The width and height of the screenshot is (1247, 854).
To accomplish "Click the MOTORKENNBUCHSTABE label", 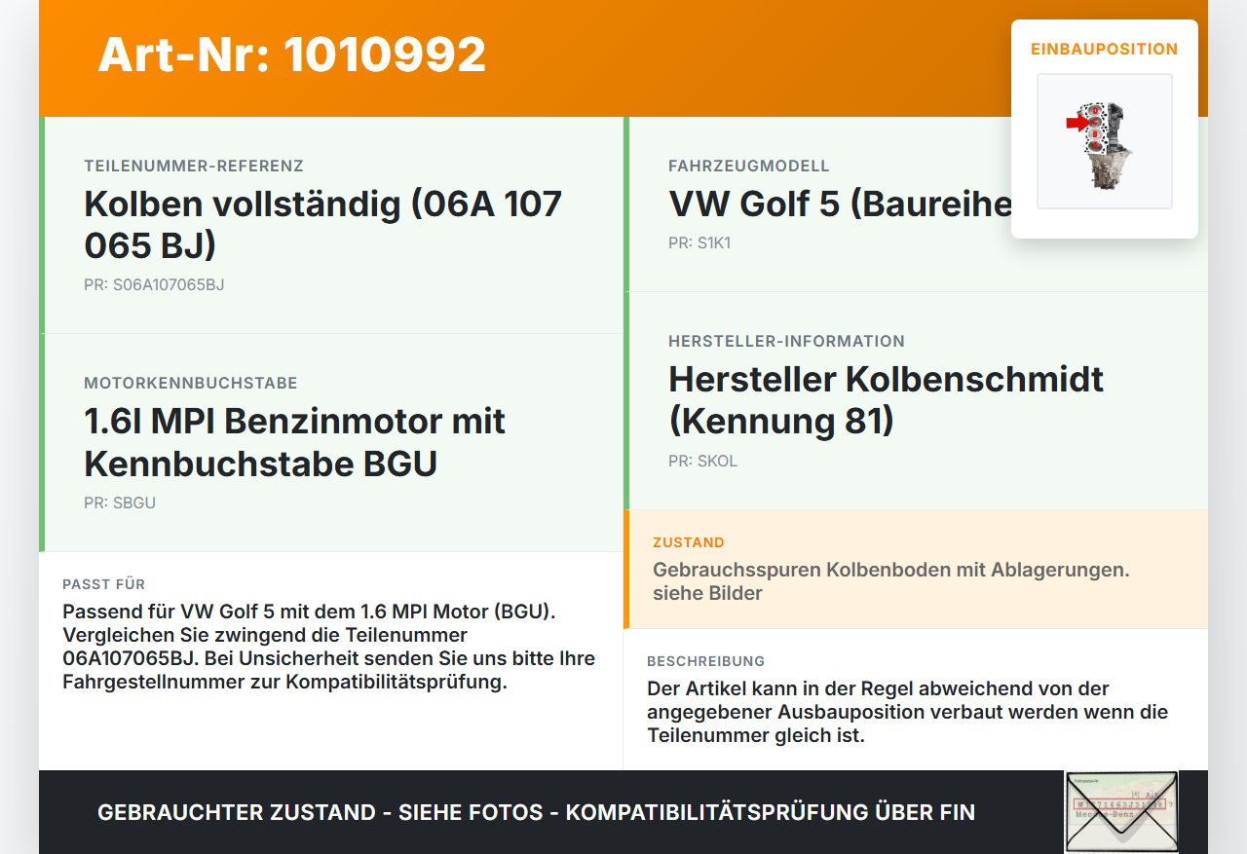I will (x=191, y=384).
